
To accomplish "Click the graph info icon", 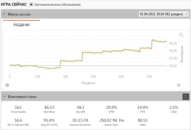I will 179,85.
